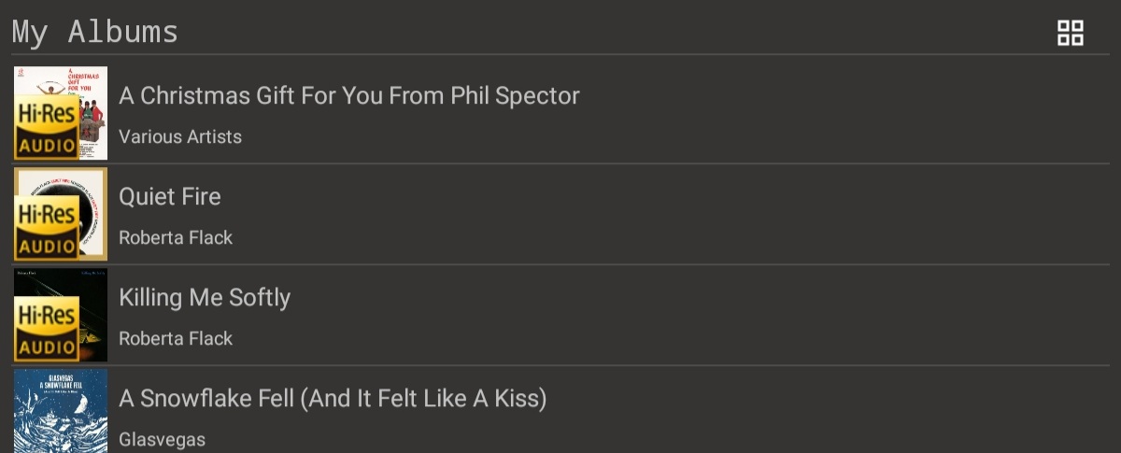The height and width of the screenshot is (453, 1121).
Task: Open the Quiet Fire album title
Action: (170, 196)
